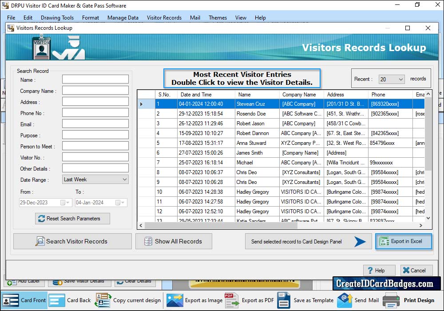The height and width of the screenshot is (311, 444).
Task: Open the To date picker
Action: [120, 203]
